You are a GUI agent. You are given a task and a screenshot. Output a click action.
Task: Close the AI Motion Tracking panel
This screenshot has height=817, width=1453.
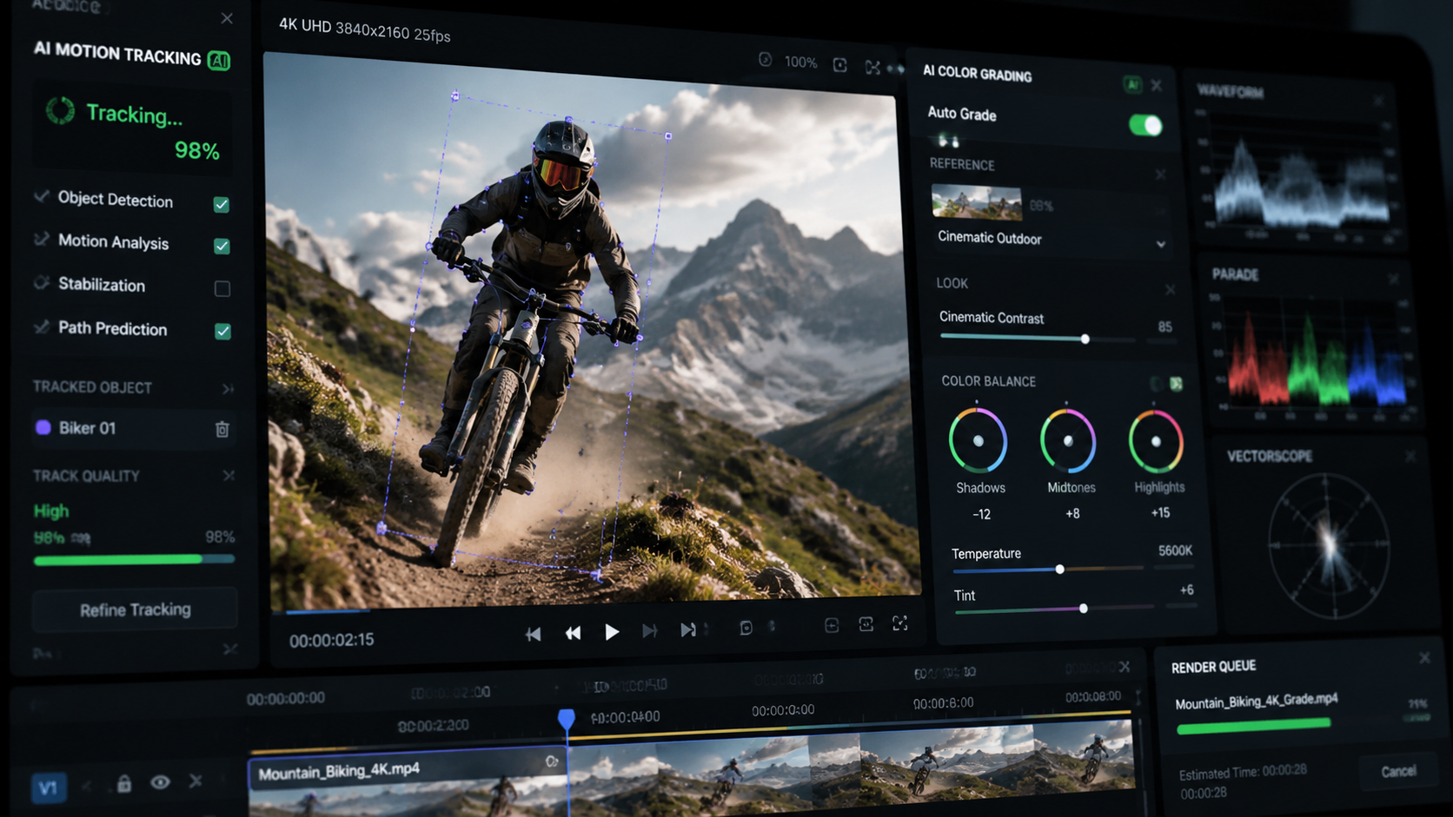tap(227, 18)
